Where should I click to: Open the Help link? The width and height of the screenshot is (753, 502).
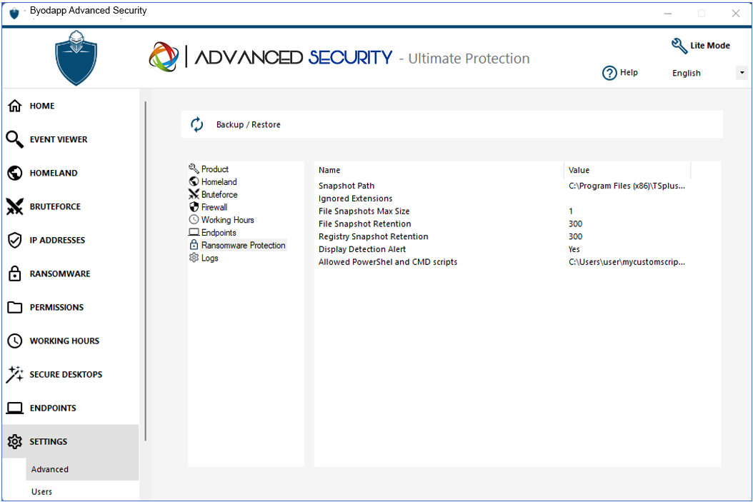629,72
